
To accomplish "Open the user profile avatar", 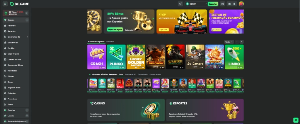I will 241,4.
